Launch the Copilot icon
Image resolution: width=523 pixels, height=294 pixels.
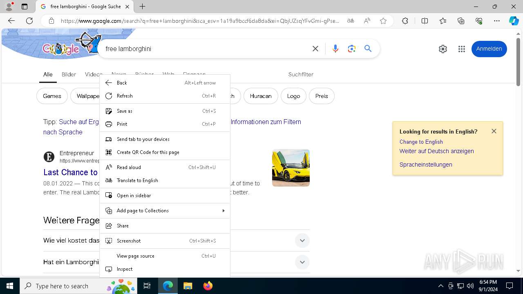coord(514,21)
